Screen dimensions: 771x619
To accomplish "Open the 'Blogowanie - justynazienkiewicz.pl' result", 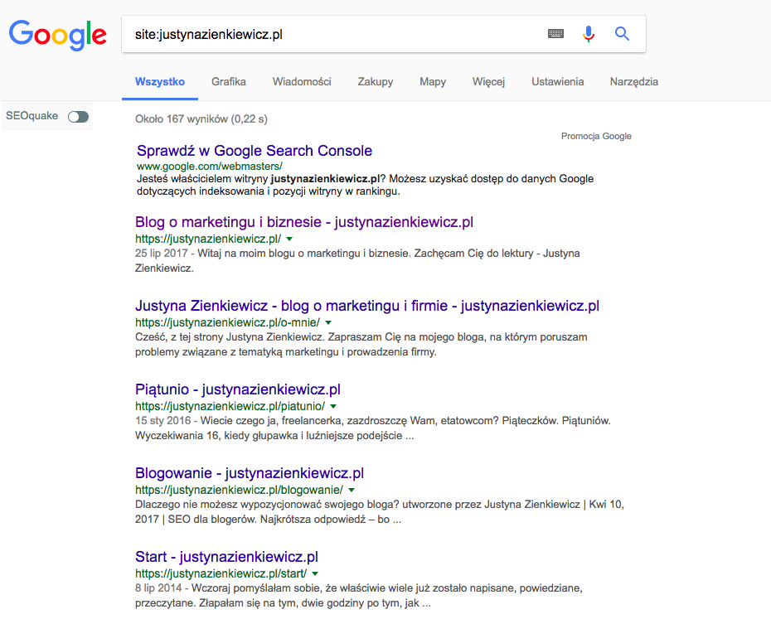I will pyautogui.click(x=250, y=473).
